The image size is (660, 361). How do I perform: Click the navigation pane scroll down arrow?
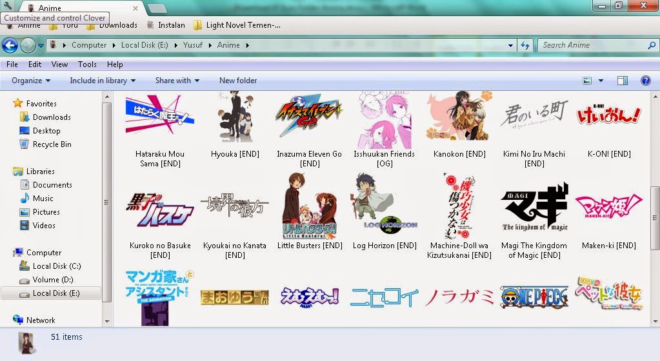(x=107, y=322)
